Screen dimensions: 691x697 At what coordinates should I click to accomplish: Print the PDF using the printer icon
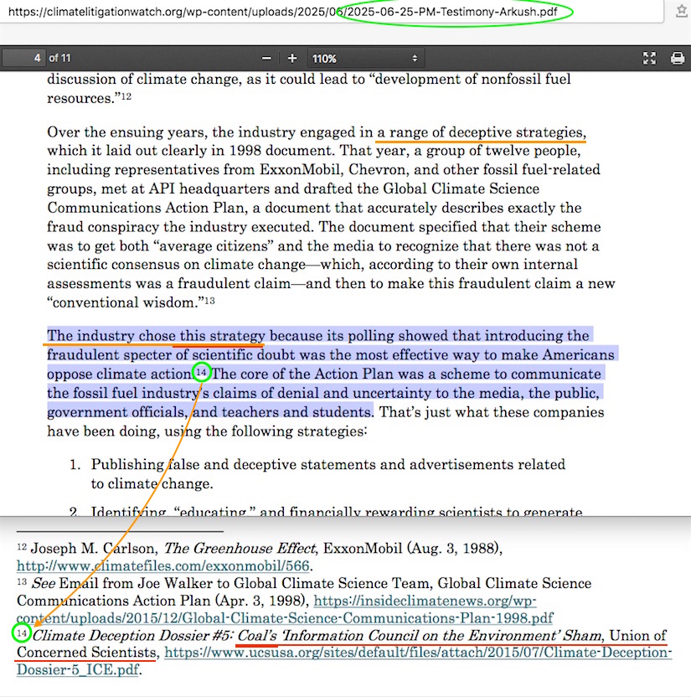(677, 59)
